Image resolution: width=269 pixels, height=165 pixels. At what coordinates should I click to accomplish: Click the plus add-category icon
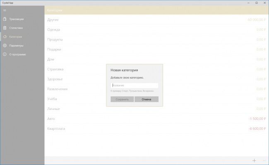254,160
